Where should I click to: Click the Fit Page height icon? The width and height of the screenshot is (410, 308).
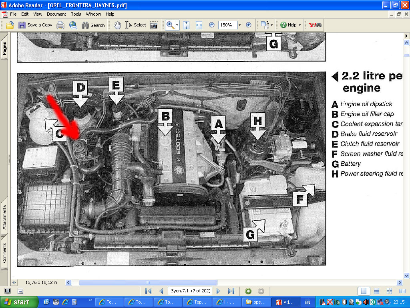click(x=186, y=25)
